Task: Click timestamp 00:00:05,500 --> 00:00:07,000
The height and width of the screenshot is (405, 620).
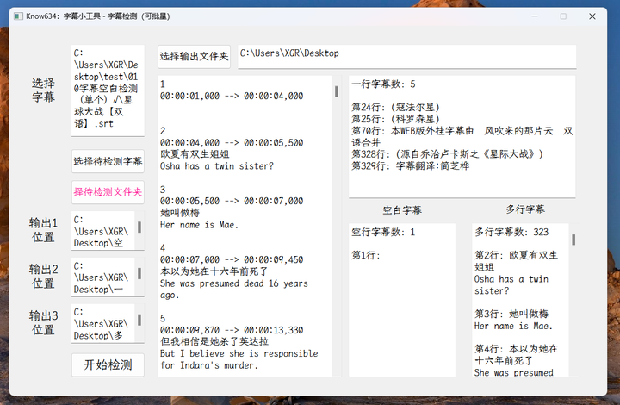Action: tap(232, 202)
